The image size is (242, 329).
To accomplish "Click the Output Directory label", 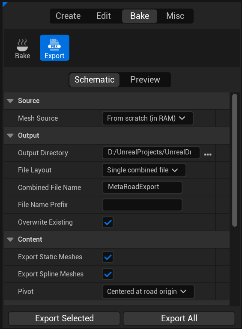I will tap(43, 153).
